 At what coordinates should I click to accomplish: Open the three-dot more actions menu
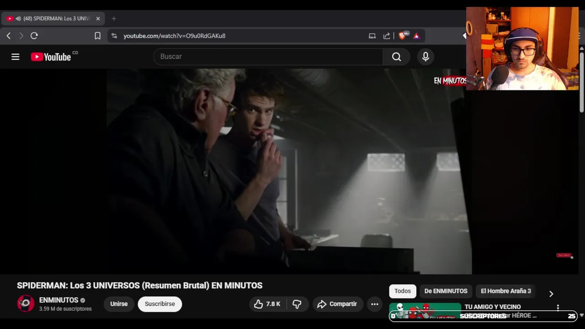coord(375,304)
